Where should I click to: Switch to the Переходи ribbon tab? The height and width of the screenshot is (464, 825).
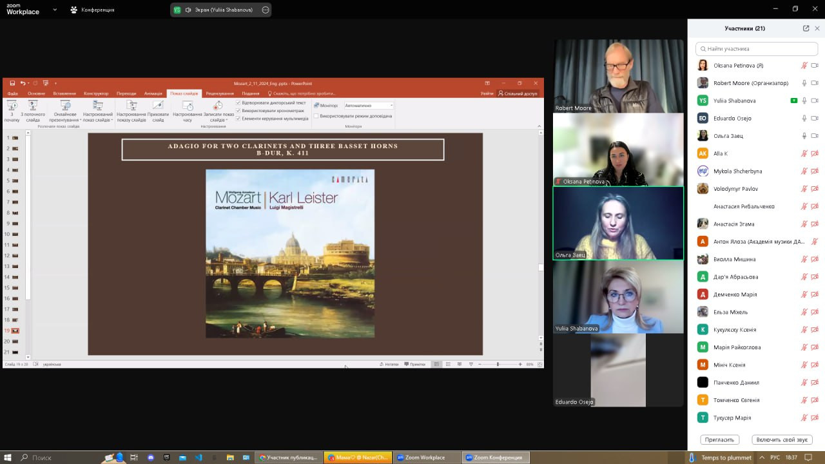tap(126, 93)
